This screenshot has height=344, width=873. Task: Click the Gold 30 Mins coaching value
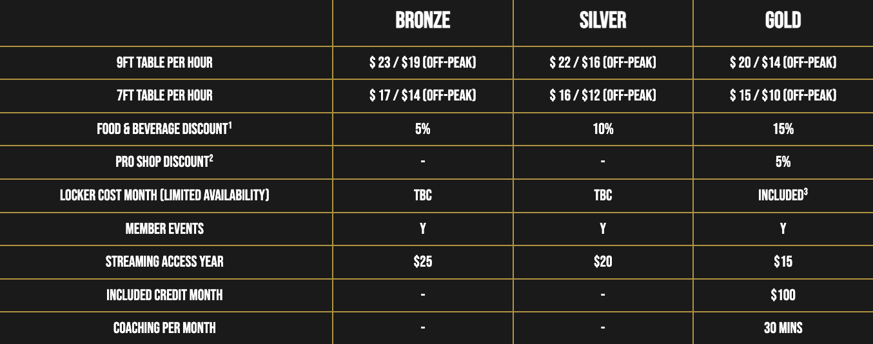(783, 328)
